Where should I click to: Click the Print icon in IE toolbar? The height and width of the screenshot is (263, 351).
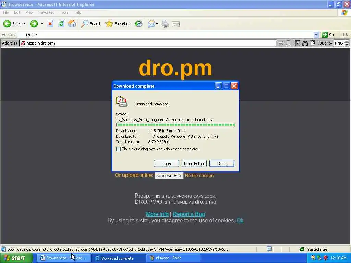[165, 24]
